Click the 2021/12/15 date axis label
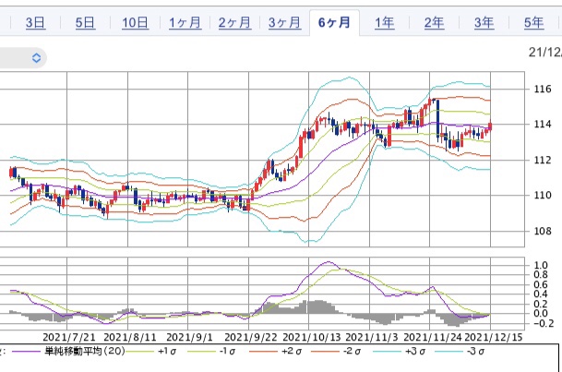The height and width of the screenshot is (372, 562). [494, 338]
